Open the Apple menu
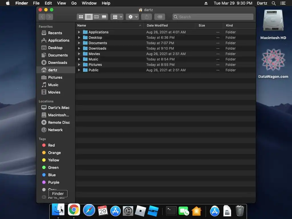Screen dimensions: 292x219 tap(8, 3)
